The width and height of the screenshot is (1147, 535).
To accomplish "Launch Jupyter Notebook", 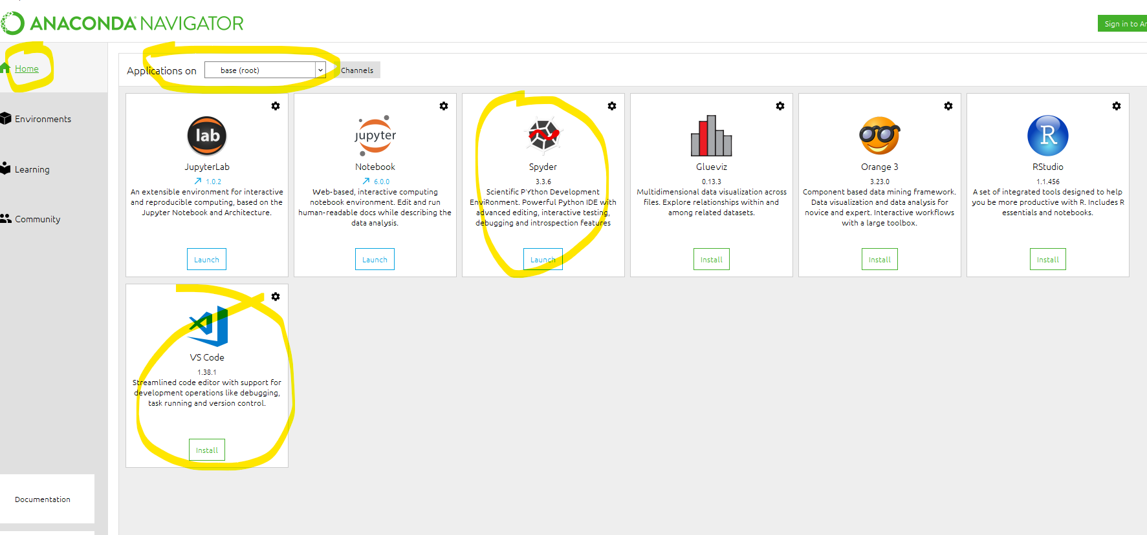I will click(x=375, y=259).
